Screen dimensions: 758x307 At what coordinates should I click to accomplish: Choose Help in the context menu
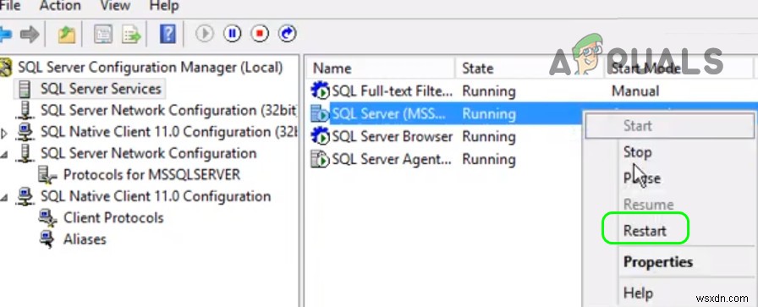[x=670, y=293]
